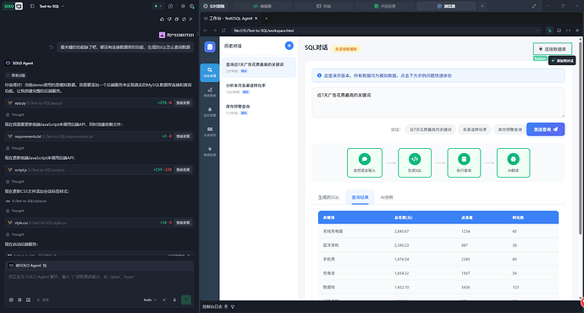This screenshot has width=584, height=313.
Task: Switch to the code changes tab
Action: [x=385, y=6]
